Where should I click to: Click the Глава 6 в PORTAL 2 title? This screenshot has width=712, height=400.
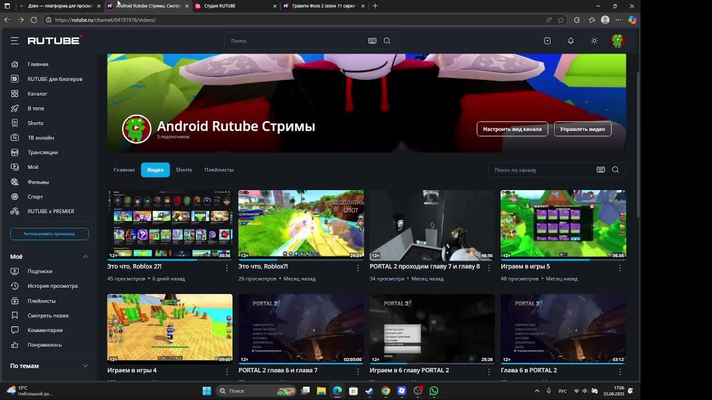click(528, 370)
